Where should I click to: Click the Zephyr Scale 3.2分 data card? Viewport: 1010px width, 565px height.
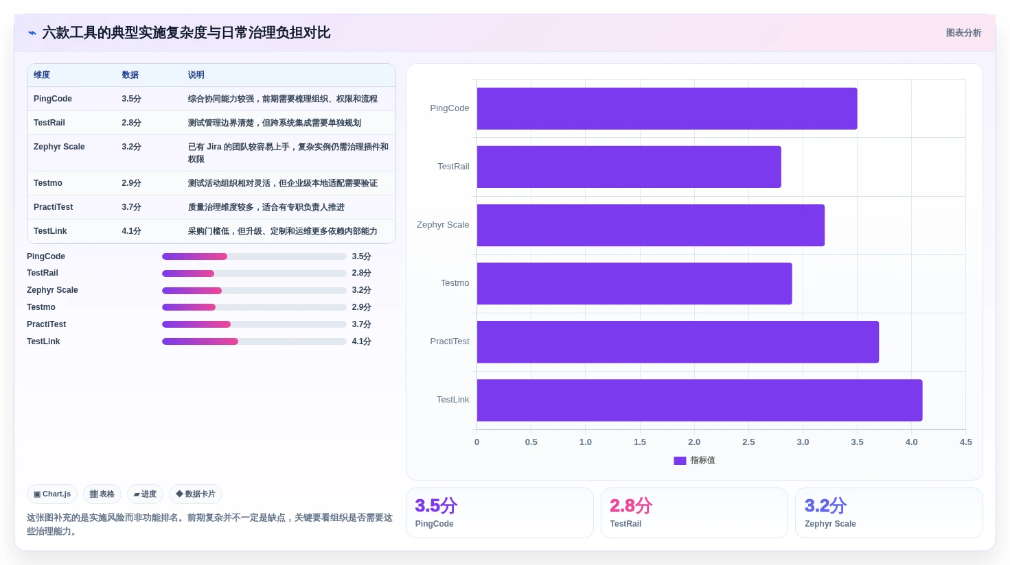889,513
